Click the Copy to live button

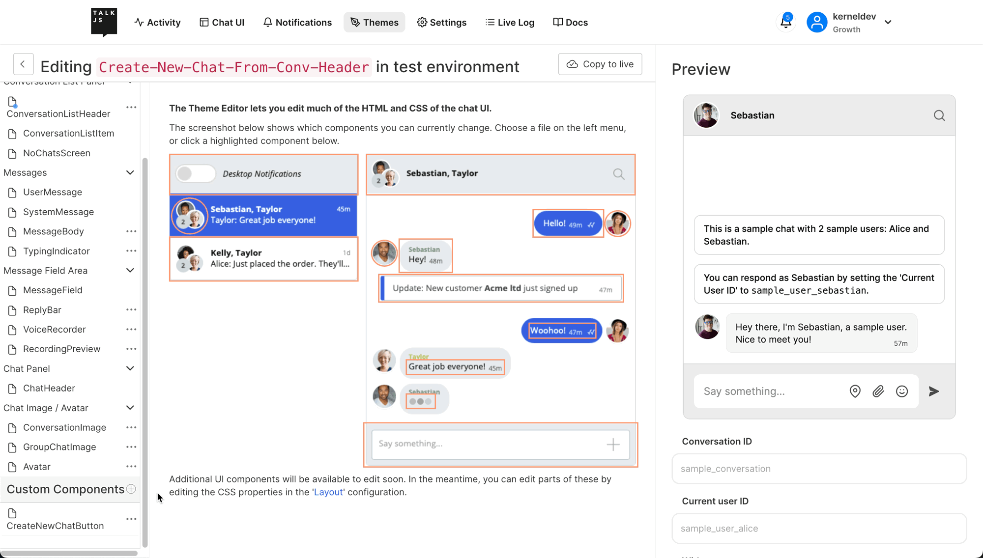tap(601, 64)
